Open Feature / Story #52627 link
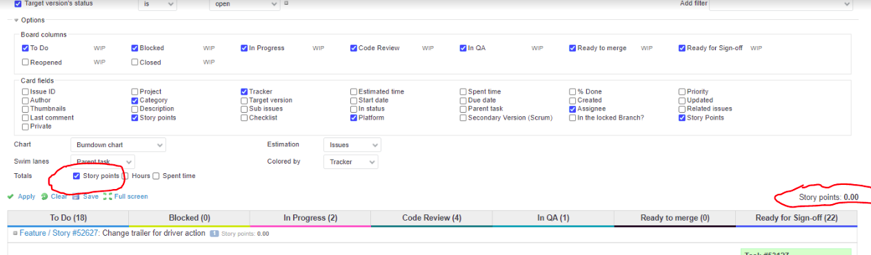The height and width of the screenshot is (255, 871). 59,233
